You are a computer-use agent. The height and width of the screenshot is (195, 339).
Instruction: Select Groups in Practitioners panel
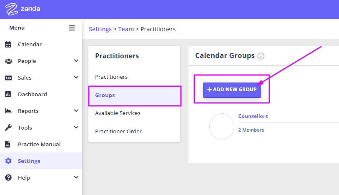(x=135, y=95)
